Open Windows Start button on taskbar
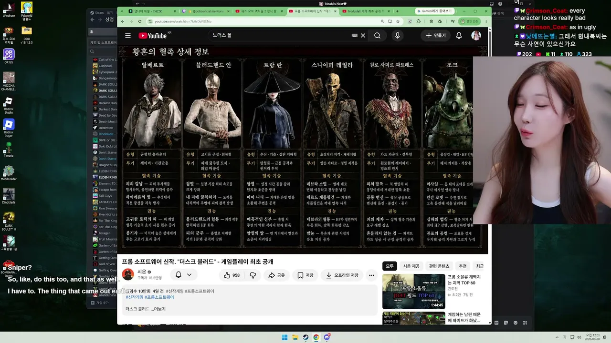Viewport: 611px width, 343px height. pos(284,337)
